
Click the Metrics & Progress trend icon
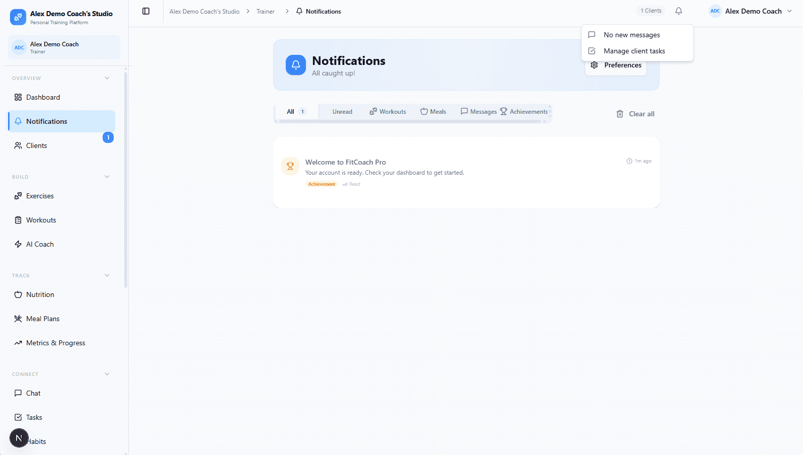pyautogui.click(x=18, y=343)
